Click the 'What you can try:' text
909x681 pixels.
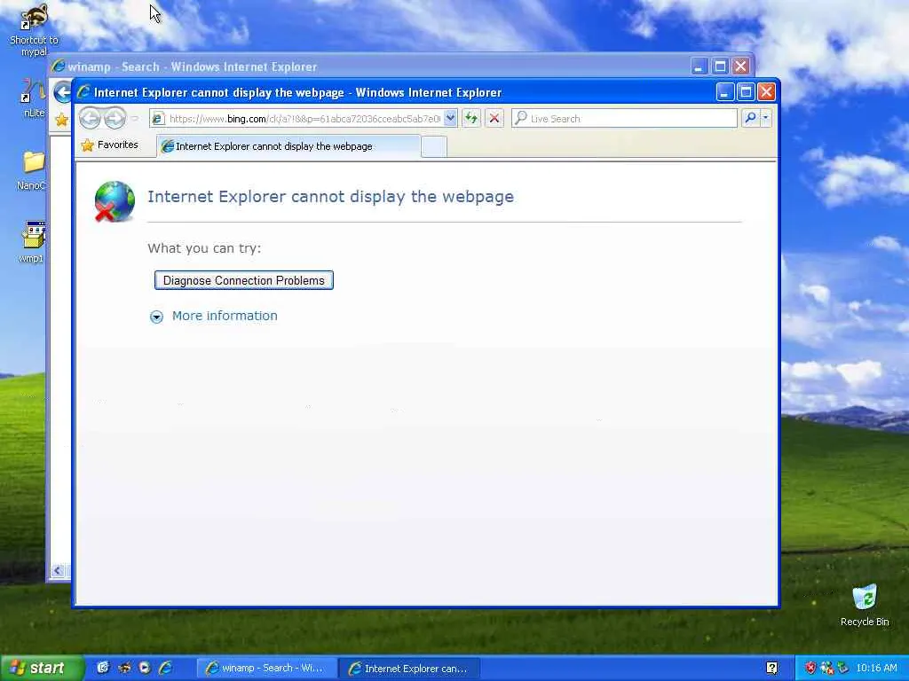point(204,248)
